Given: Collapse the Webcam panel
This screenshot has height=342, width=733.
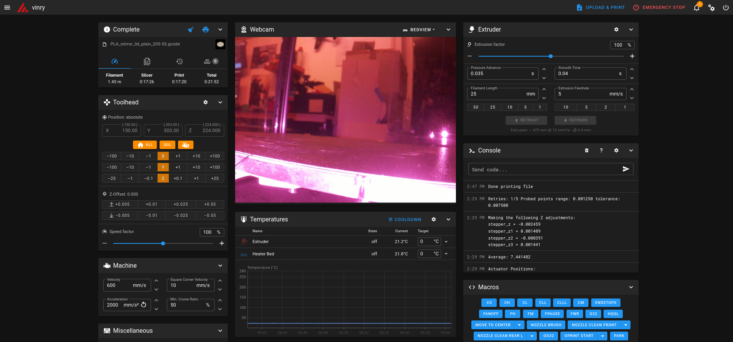Looking at the screenshot, I should [448, 30].
